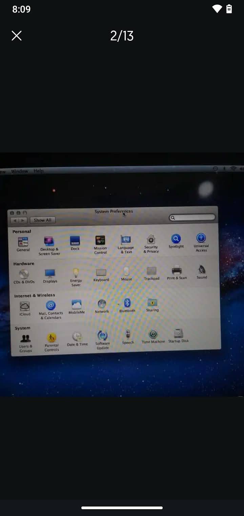244x516 pixels.
Task: Open Time Machine preferences
Action: click(x=153, y=337)
